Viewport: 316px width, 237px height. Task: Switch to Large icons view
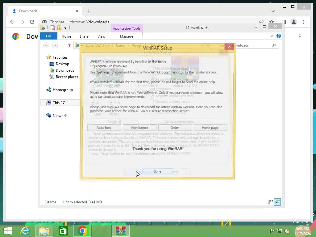[x=277, y=202]
